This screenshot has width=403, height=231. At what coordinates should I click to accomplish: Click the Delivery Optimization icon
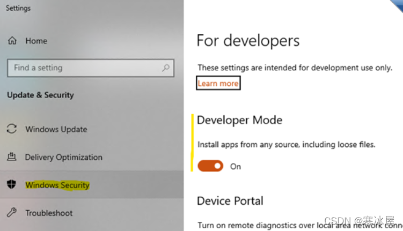pos(12,157)
